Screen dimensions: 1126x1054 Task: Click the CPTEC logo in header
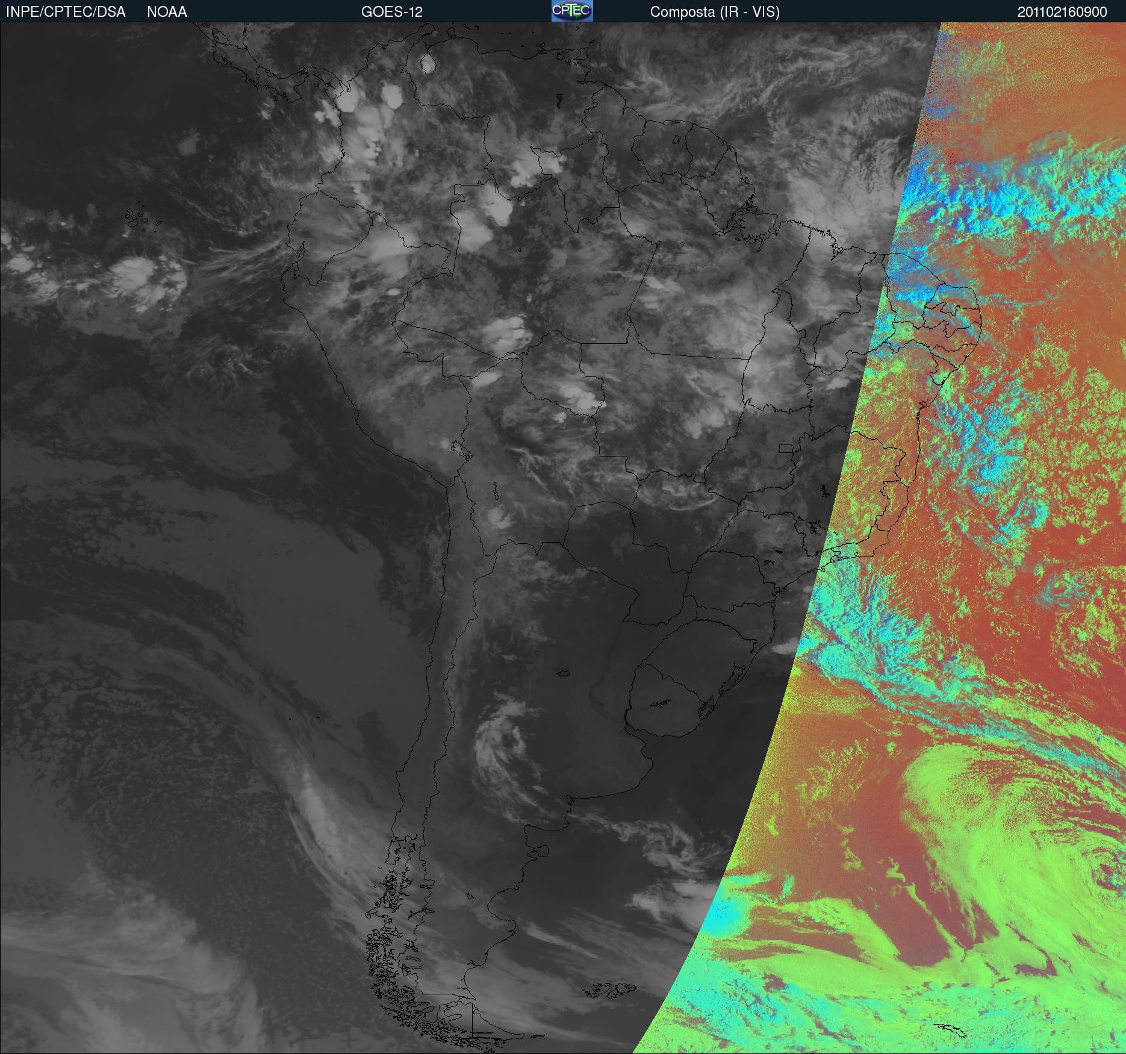coord(572,11)
